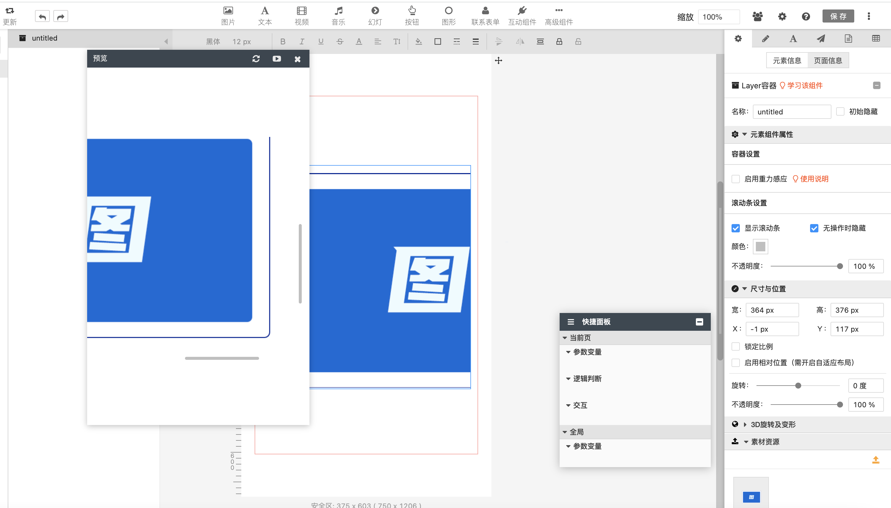Switch to 元素信息 tab
Viewport: 891px width, 508px height.
pyautogui.click(x=787, y=61)
